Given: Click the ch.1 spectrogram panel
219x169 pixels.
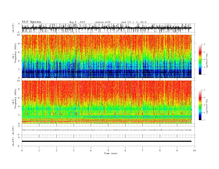Looking at the screenshot, I should click(107, 56).
